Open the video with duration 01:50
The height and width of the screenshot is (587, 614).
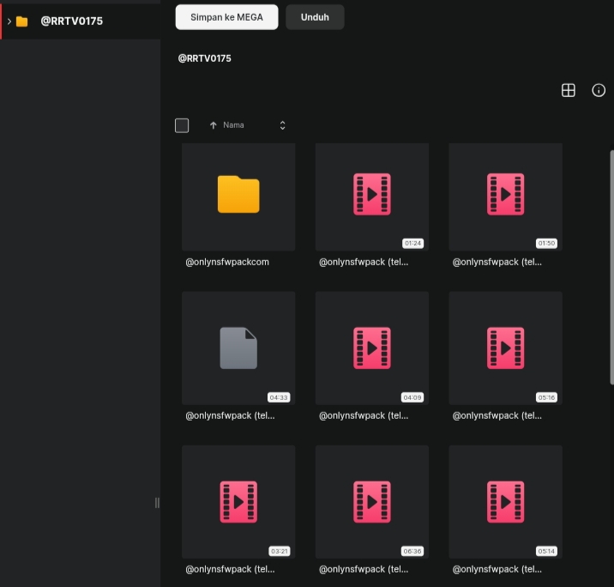(506, 197)
